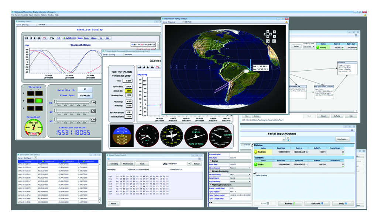Open the Options menu
Image resolution: width=378 pixels, height=221 pixels.
44,15
